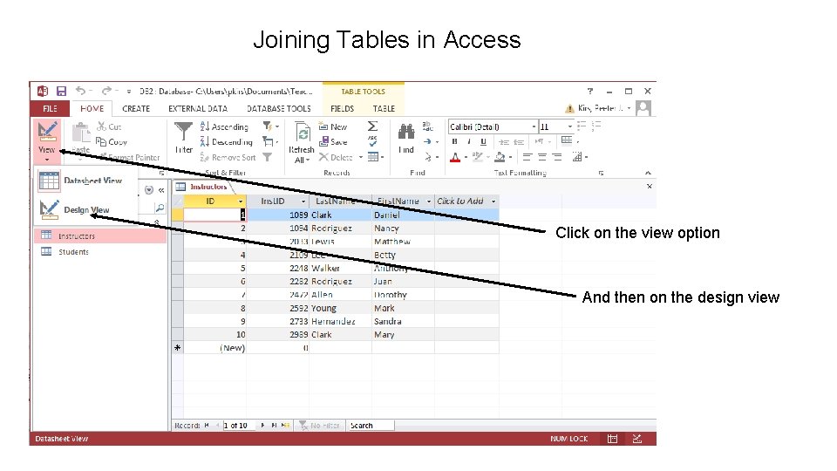Go to next record arrow
The width and height of the screenshot is (837, 471).
click(x=262, y=426)
